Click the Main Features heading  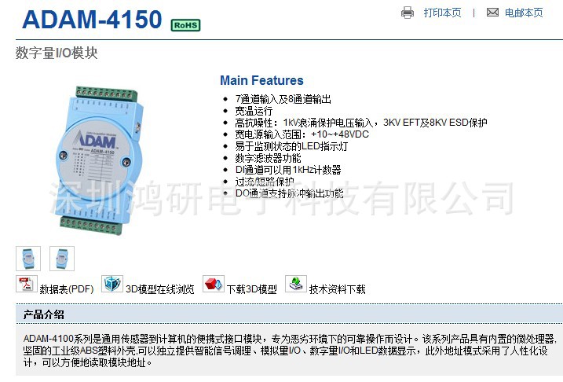pos(261,80)
